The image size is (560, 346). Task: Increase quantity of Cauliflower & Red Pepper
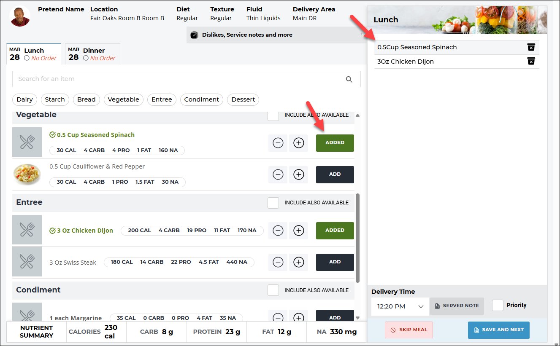(x=298, y=174)
